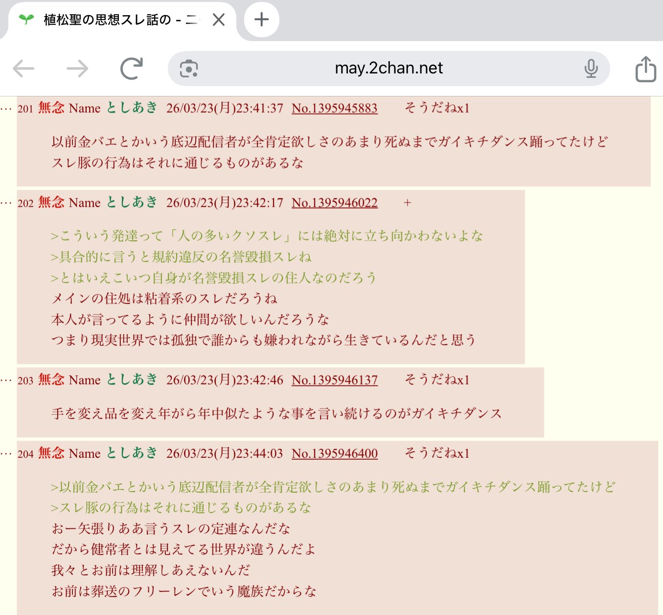Click the may.2chan.net address bar
The image size is (663, 615).
389,69
